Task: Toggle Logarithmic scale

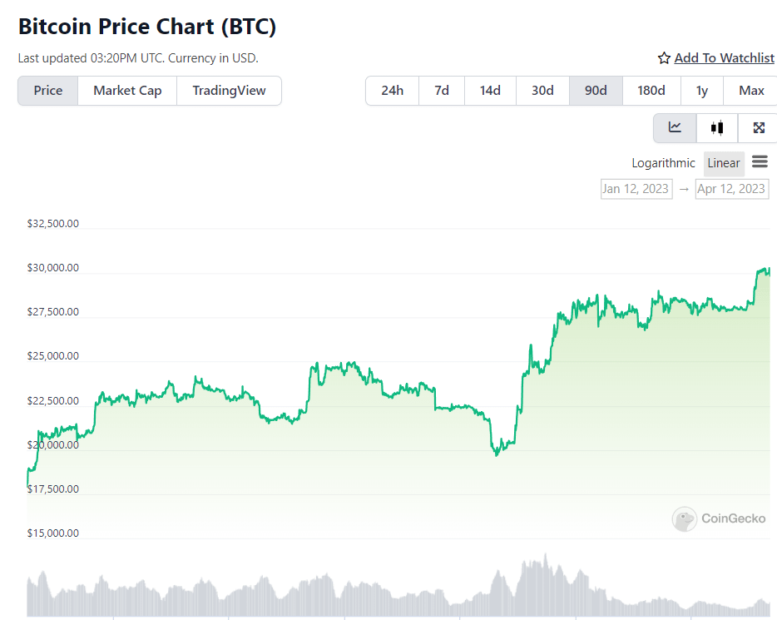Action: pos(663,163)
